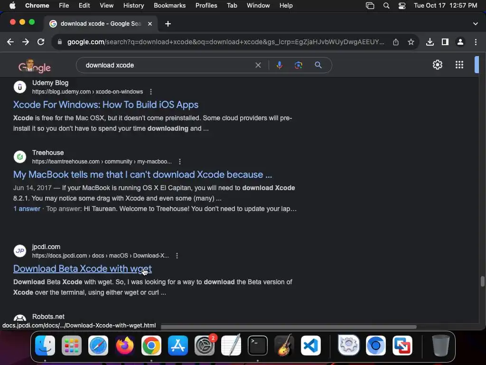Screen dimensions: 486x365
Task: Open System Settings with badge in Dock
Action: tap(205, 346)
